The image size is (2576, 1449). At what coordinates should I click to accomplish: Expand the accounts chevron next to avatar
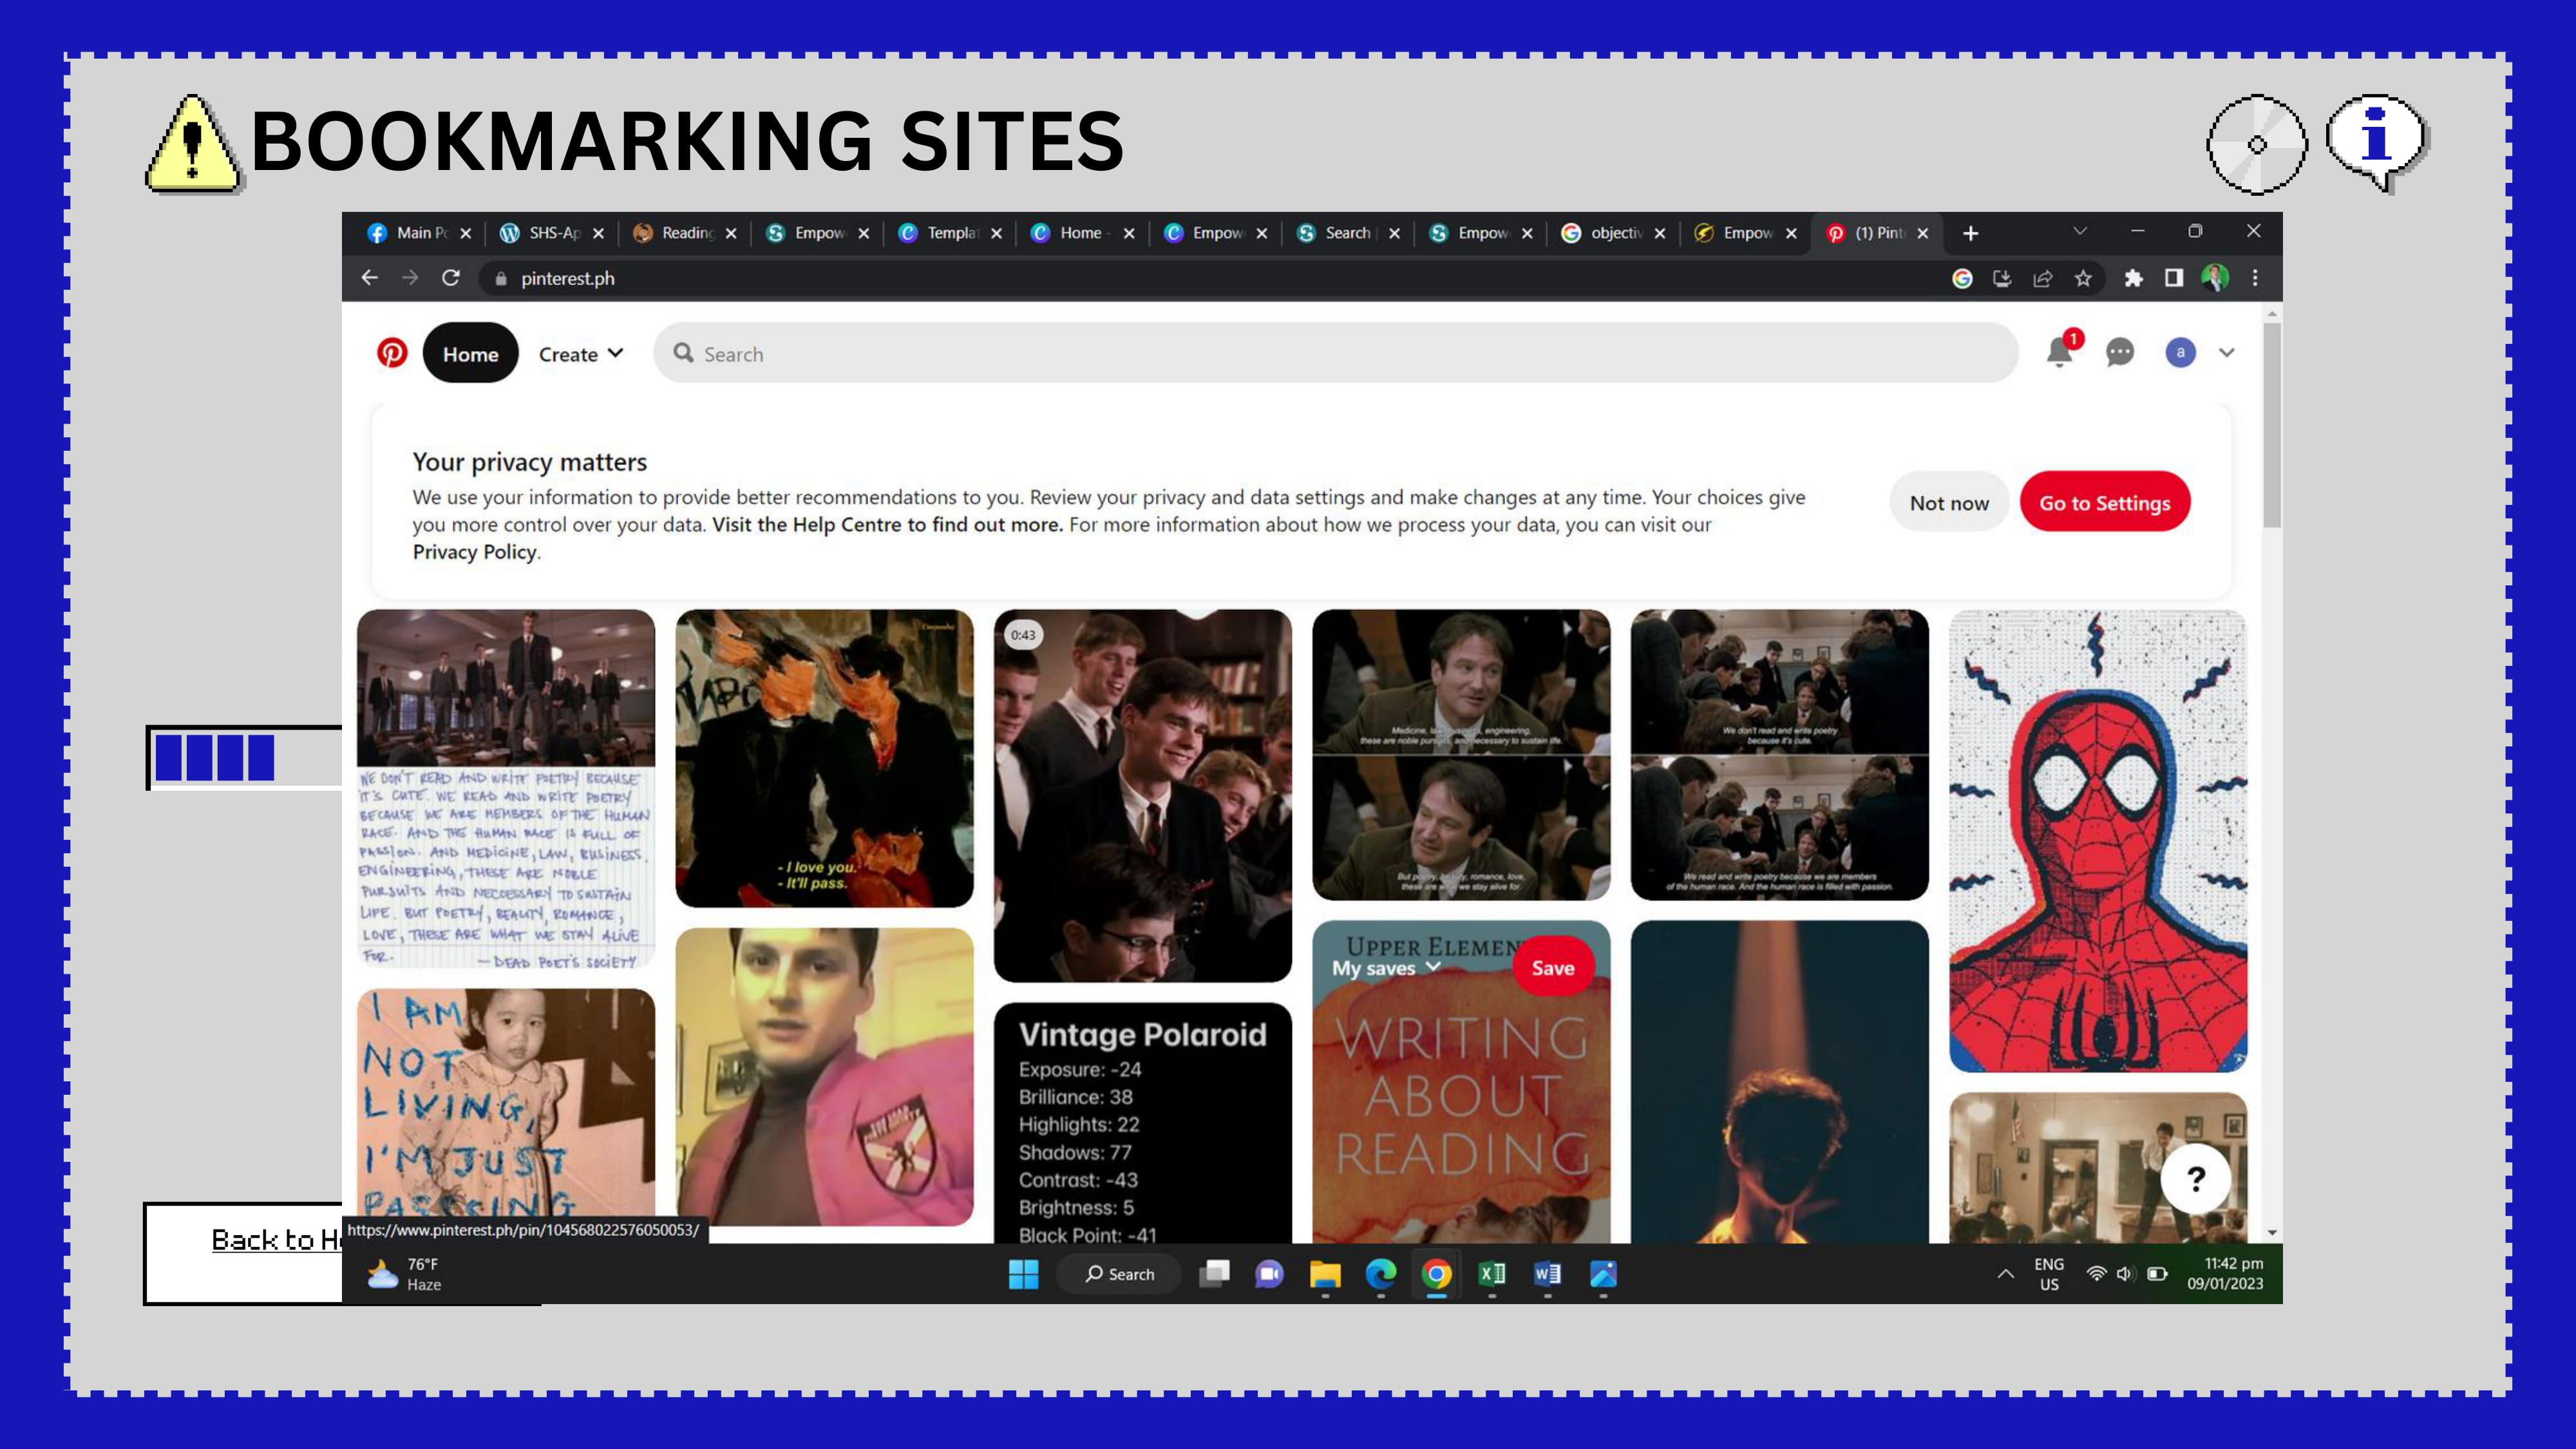point(2227,353)
